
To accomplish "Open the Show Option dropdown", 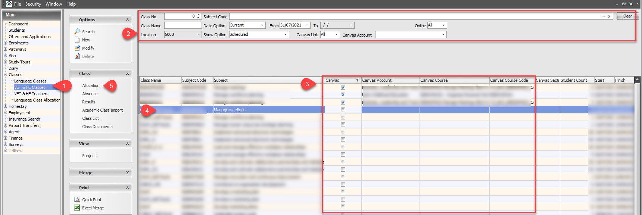I will click(286, 35).
